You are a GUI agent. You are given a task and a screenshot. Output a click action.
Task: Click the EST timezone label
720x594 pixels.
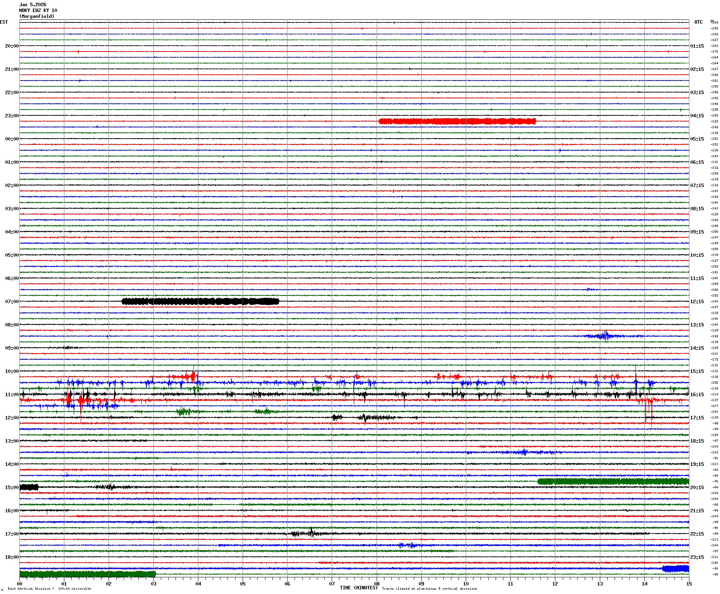point(4,22)
